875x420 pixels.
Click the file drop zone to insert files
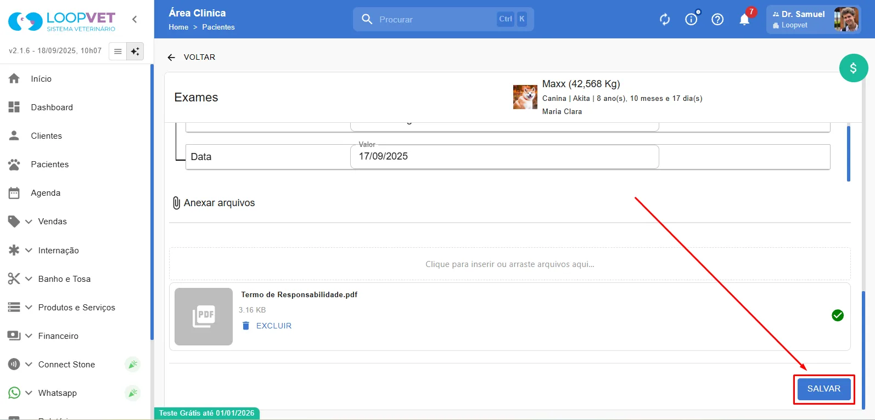tap(509, 264)
